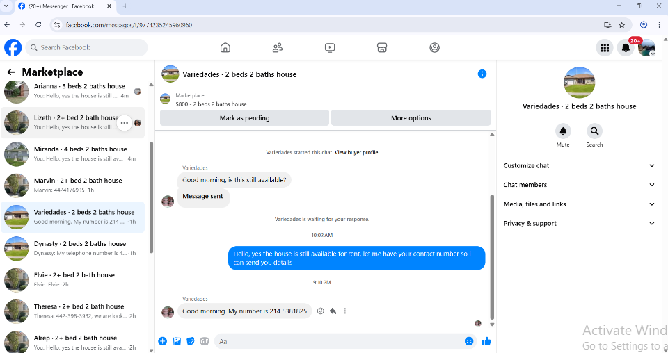
Task: Open Marvin 2+ bed 2 bath chat
Action: point(73,186)
